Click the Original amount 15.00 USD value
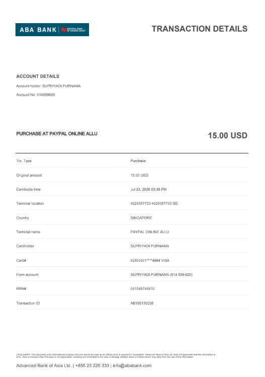 (x=139, y=175)
